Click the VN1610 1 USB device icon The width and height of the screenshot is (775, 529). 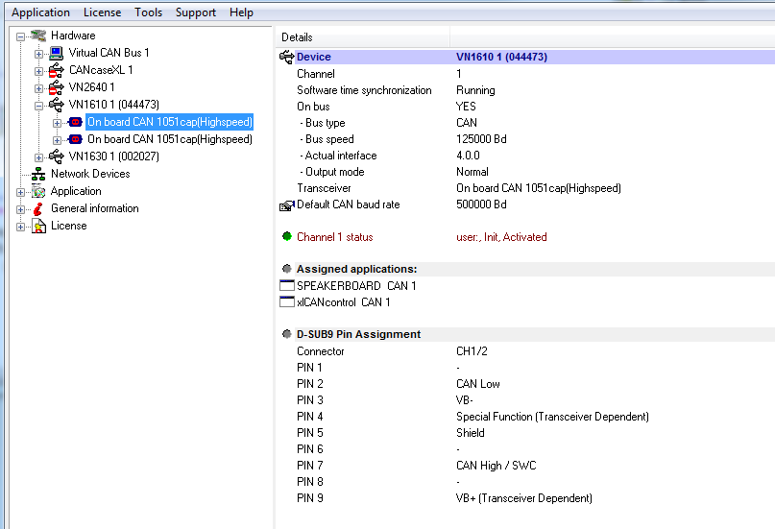pos(57,105)
